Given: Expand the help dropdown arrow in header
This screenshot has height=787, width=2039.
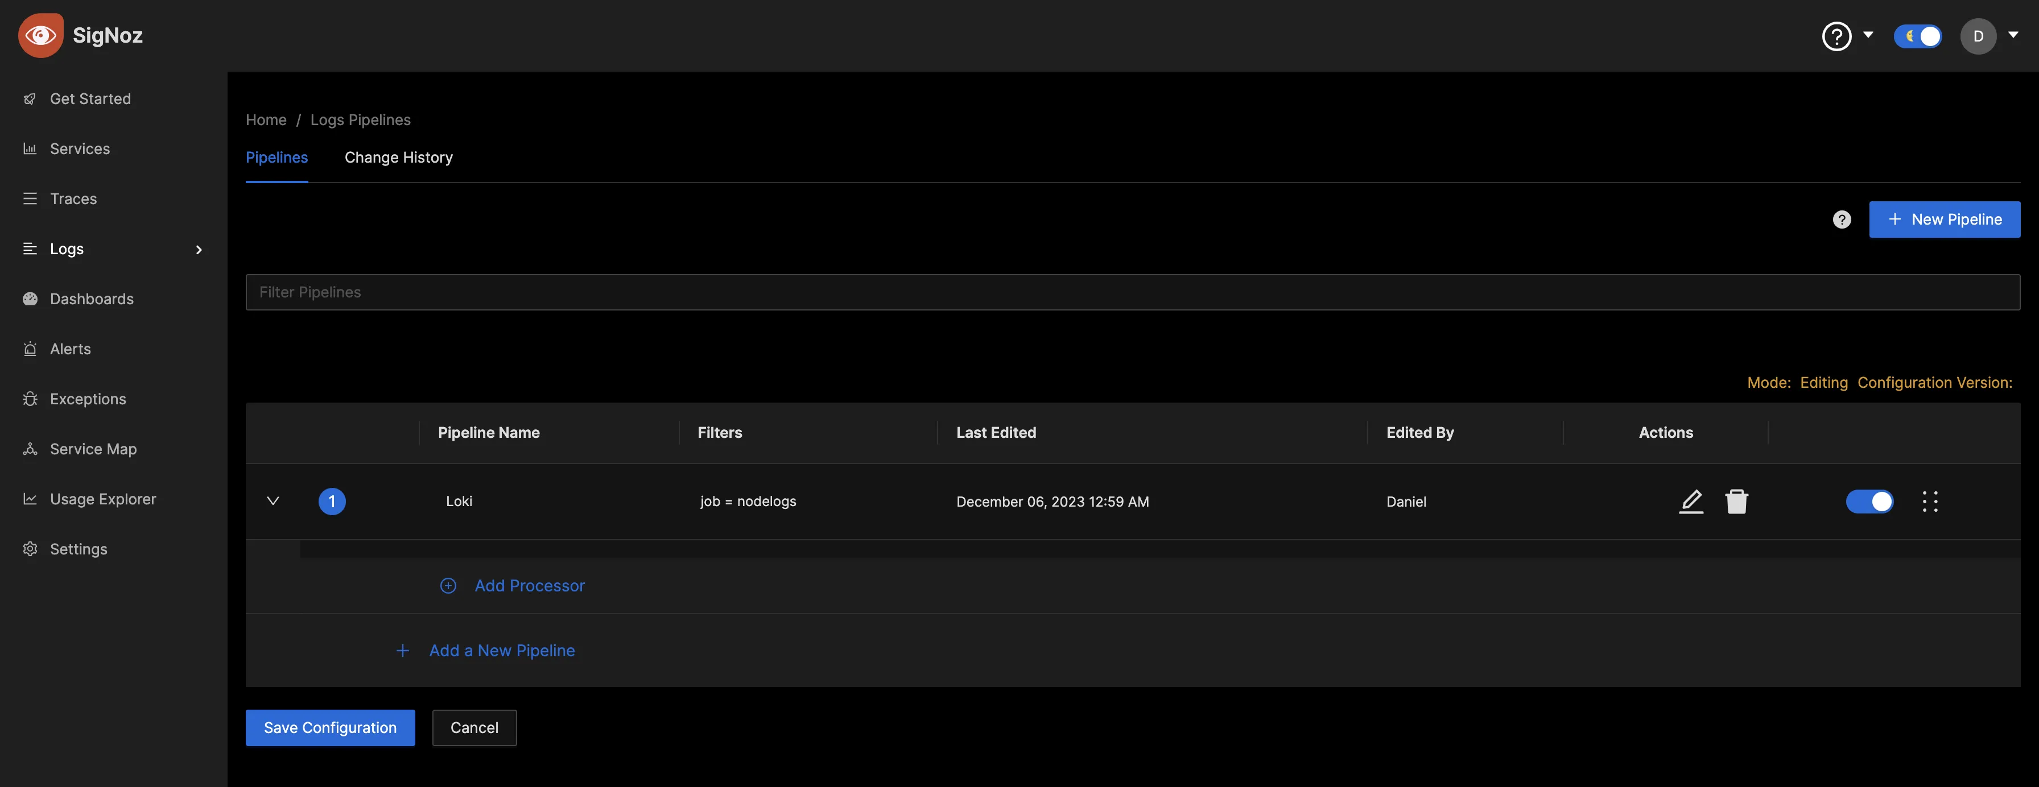Looking at the screenshot, I should (x=1867, y=35).
